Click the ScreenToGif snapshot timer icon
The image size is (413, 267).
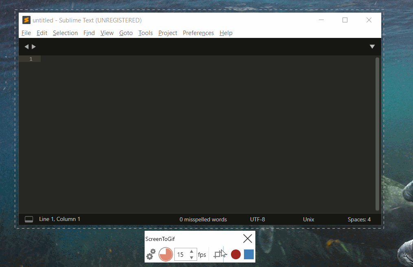click(166, 254)
